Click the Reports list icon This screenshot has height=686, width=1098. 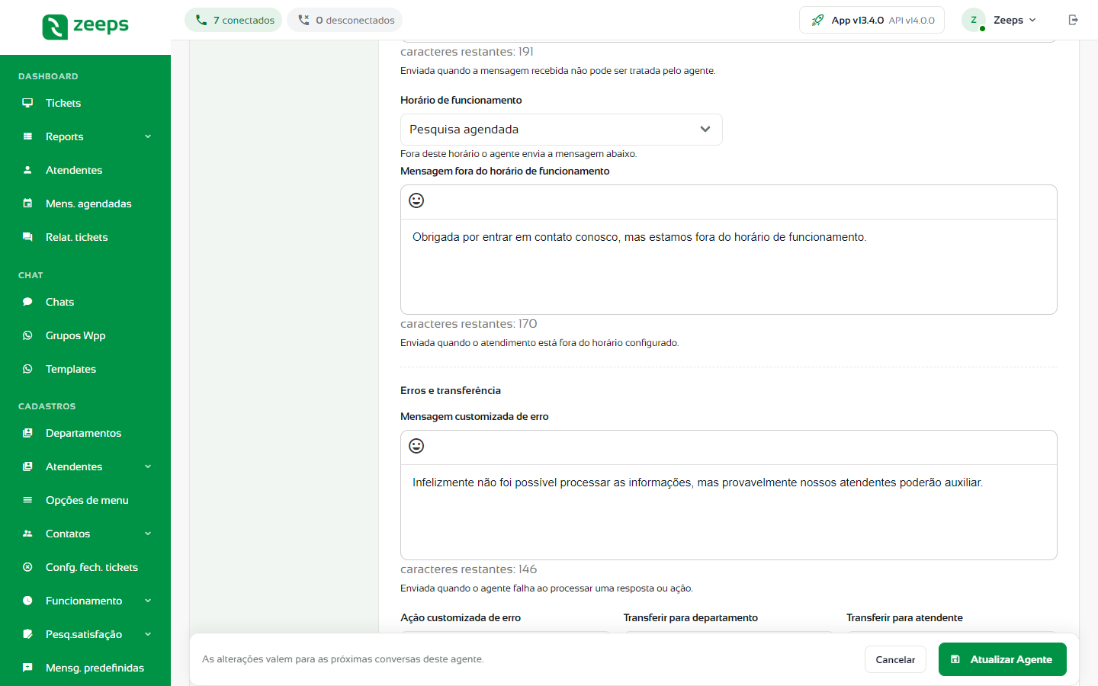point(27,136)
